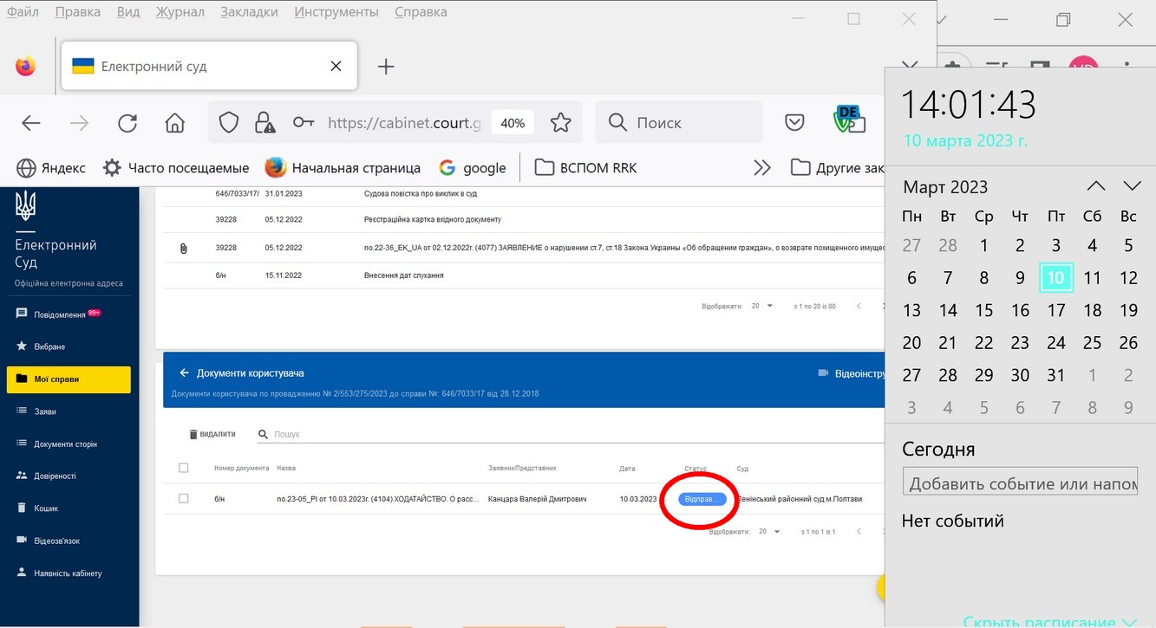Bookmark this page with the star icon
Screen dimensions: 1156x628
561,123
